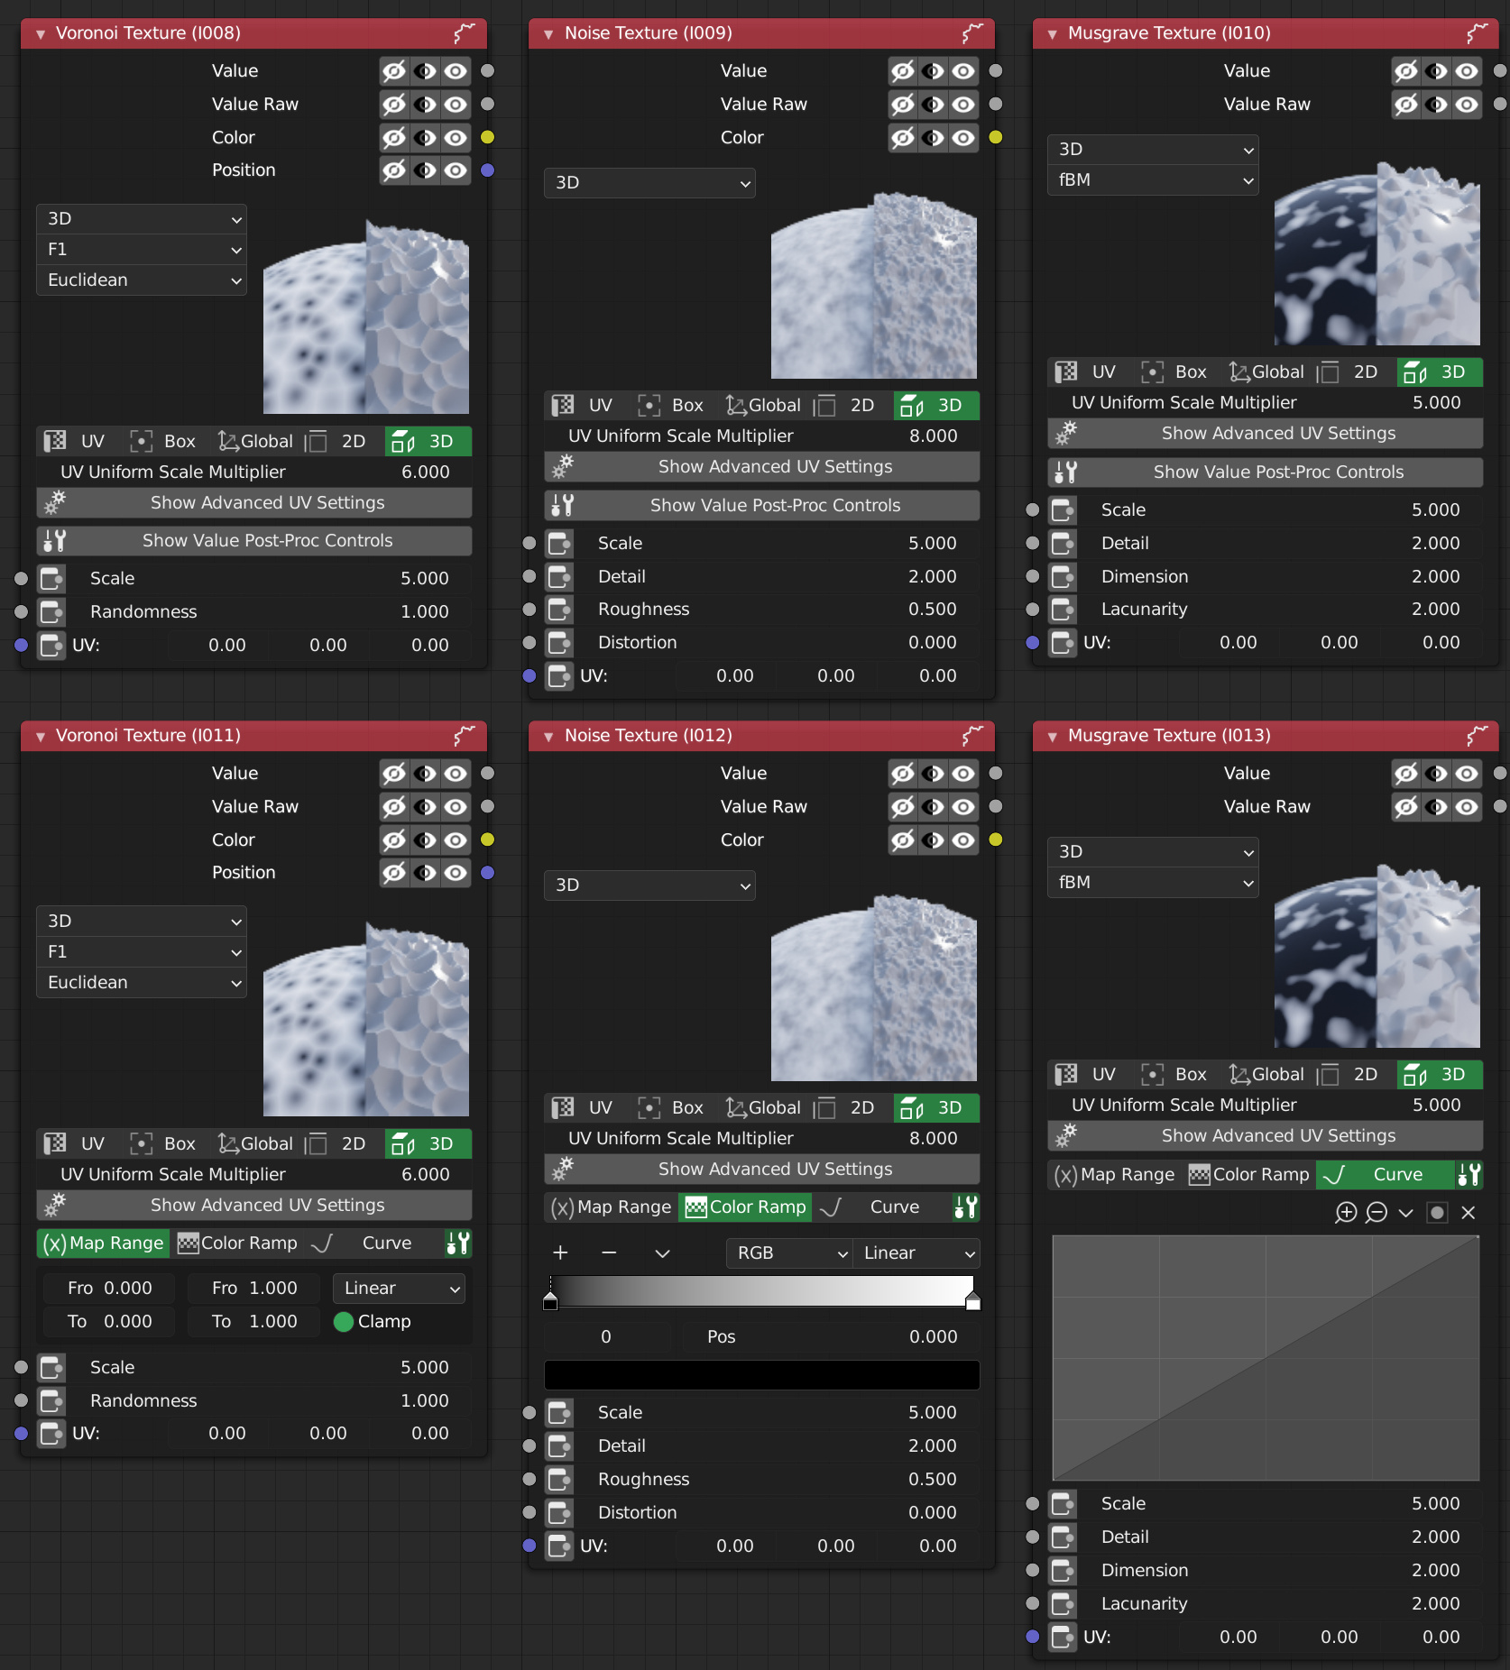Viewport: 1510px width, 1670px height.
Task: Add a color stop with the plus icon in Noise I012
Action: point(560,1253)
